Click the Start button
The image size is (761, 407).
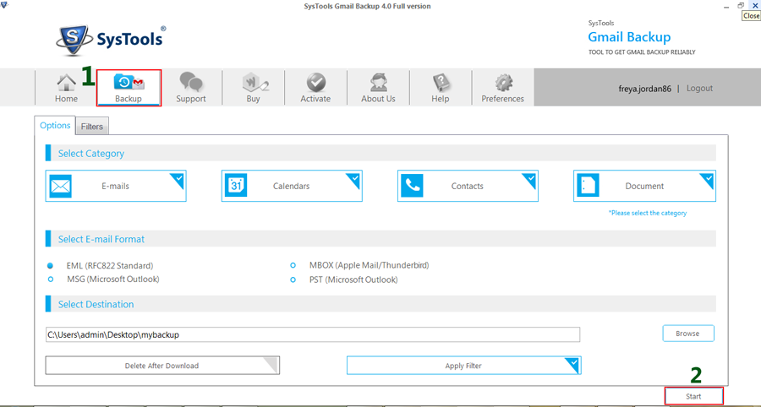pos(693,396)
